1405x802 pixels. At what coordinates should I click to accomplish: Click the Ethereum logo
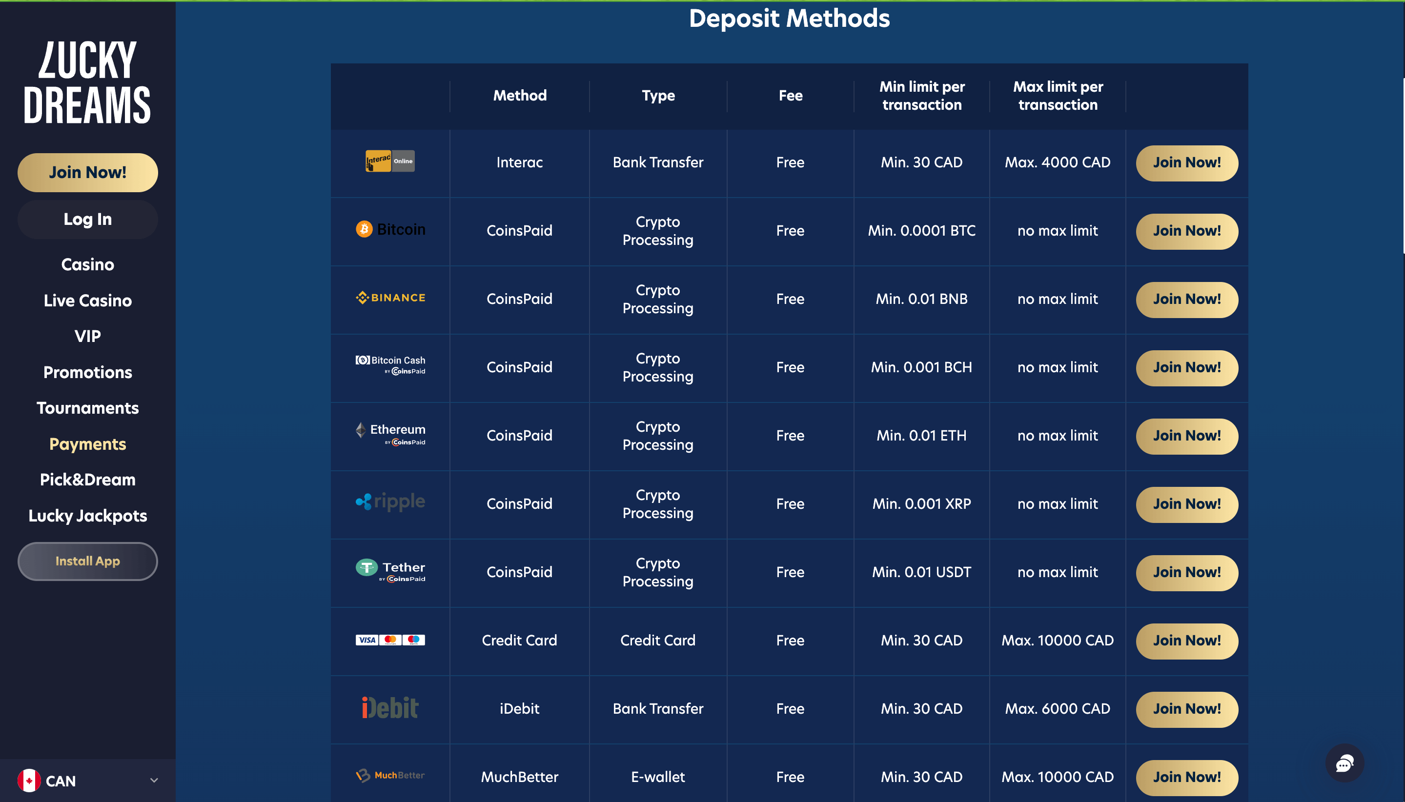coord(390,434)
